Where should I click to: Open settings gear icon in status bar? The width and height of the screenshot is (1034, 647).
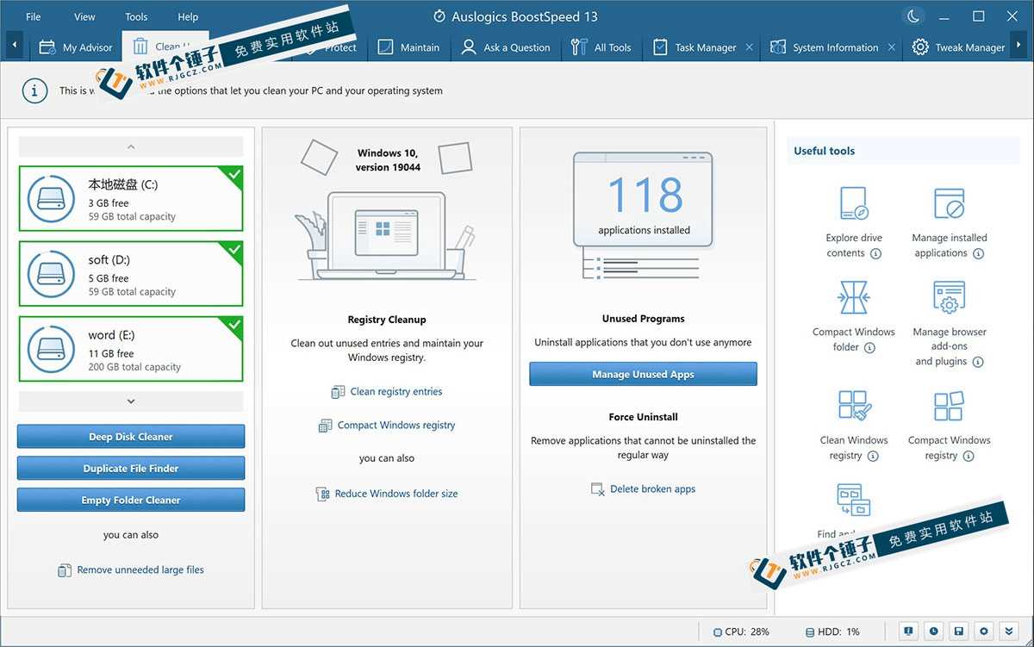click(983, 631)
